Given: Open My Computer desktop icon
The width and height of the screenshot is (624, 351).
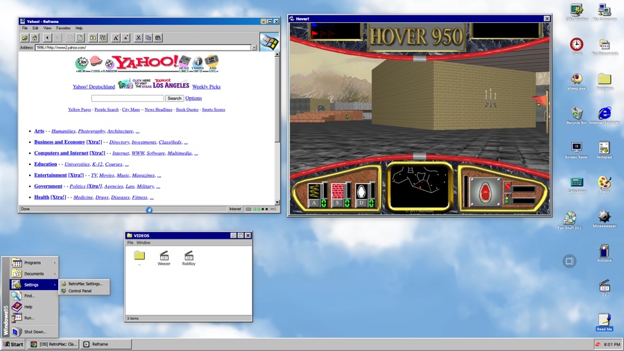Looking at the screenshot, I should point(604,12).
